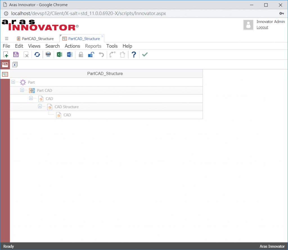This screenshot has width=288, height=250.
Task: Click the site info icon in address bar
Action: click(x=6, y=14)
